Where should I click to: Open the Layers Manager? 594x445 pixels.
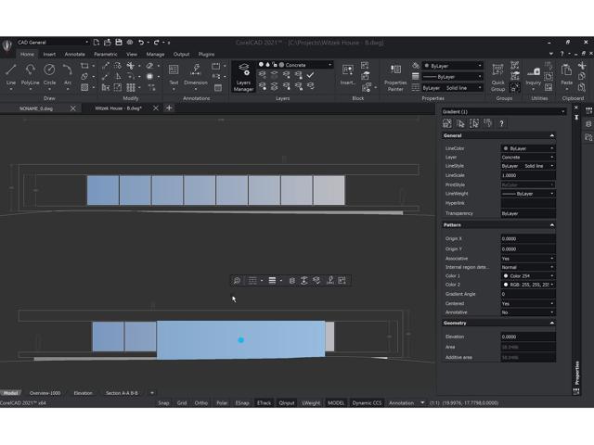click(x=243, y=77)
